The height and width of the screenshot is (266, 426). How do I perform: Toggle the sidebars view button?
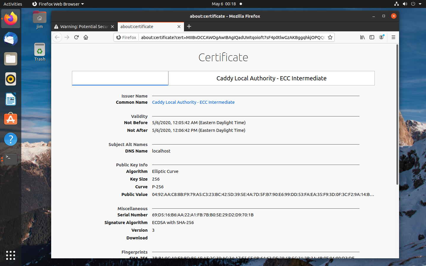pos(372,37)
